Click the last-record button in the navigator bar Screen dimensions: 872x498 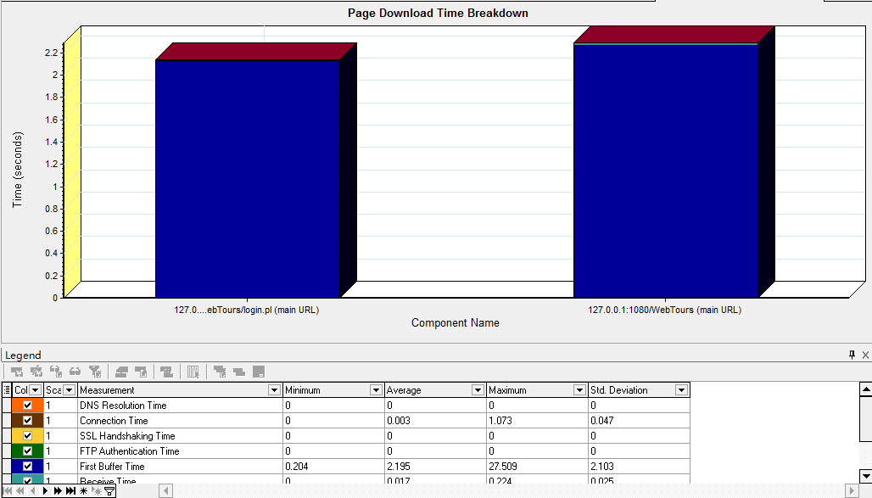click(70, 491)
